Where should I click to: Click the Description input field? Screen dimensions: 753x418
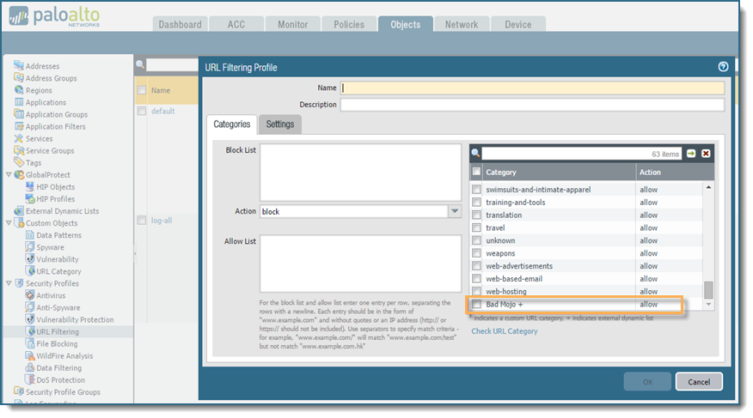click(x=532, y=105)
